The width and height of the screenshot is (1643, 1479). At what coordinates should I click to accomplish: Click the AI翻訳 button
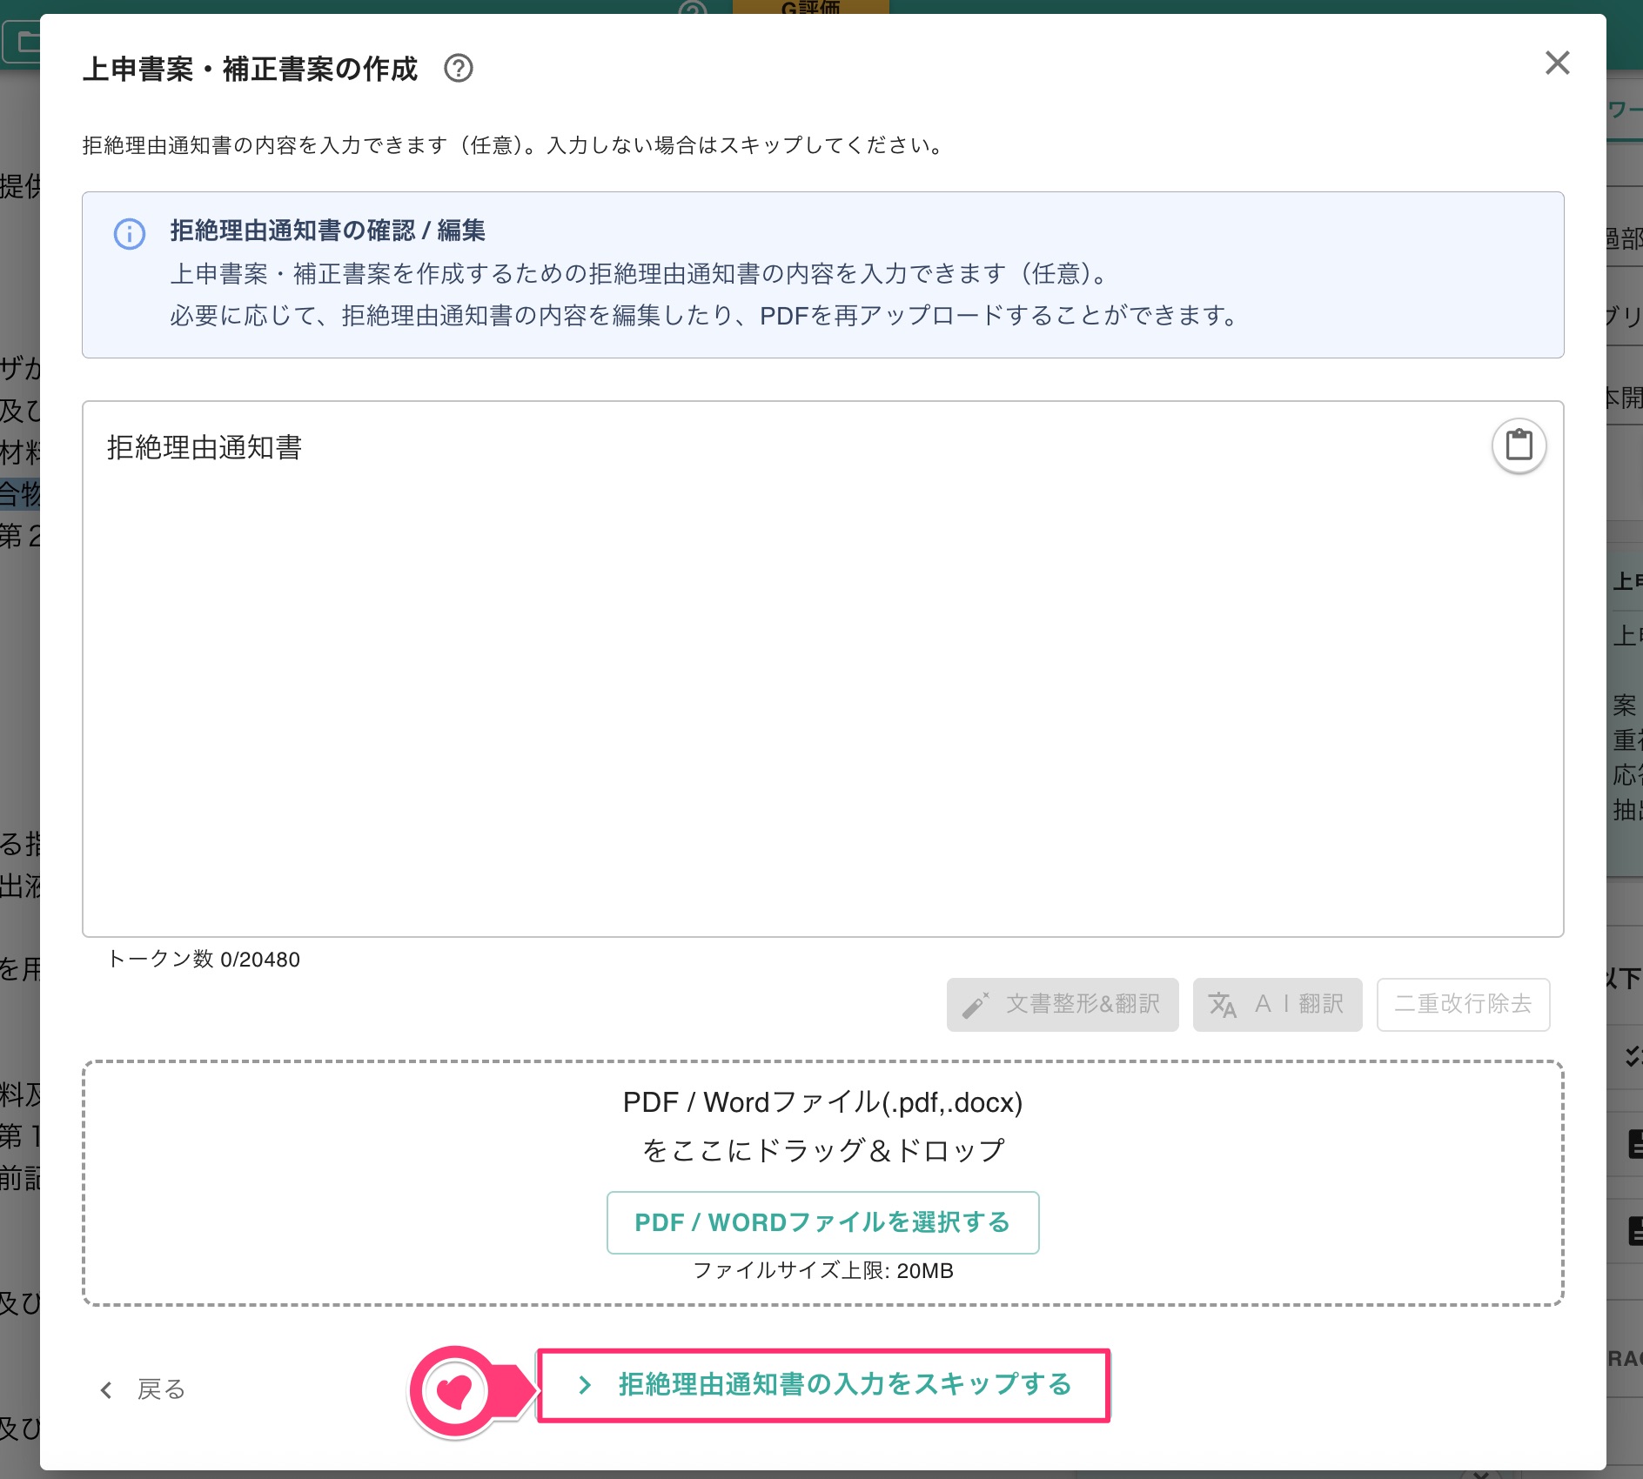1277,1004
